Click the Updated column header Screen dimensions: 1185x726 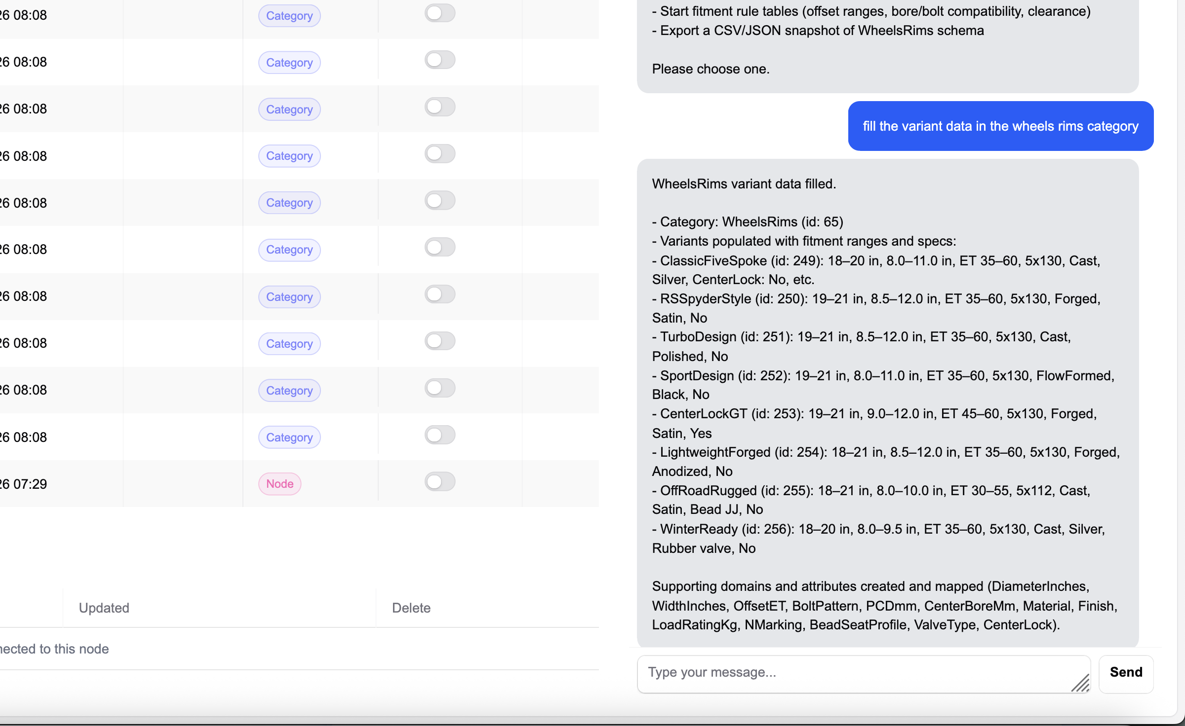point(104,608)
